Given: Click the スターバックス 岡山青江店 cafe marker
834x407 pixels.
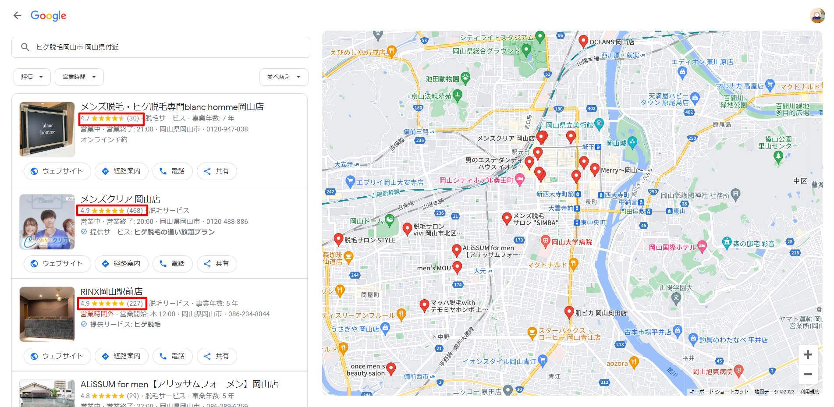Looking at the screenshot, I should tap(532, 333).
